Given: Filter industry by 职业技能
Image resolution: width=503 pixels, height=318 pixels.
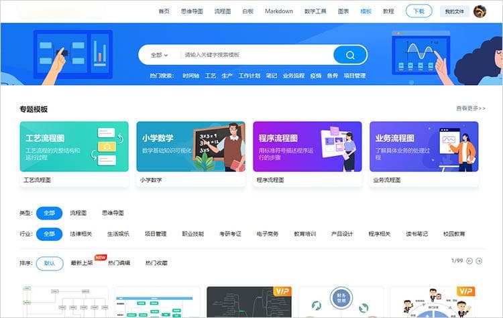Looking at the screenshot, I should click(193, 234).
